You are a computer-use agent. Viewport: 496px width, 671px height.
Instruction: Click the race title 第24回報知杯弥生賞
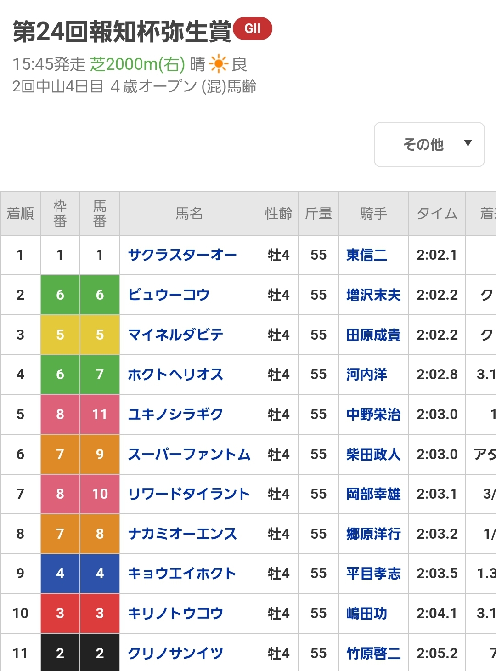pyautogui.click(x=122, y=32)
